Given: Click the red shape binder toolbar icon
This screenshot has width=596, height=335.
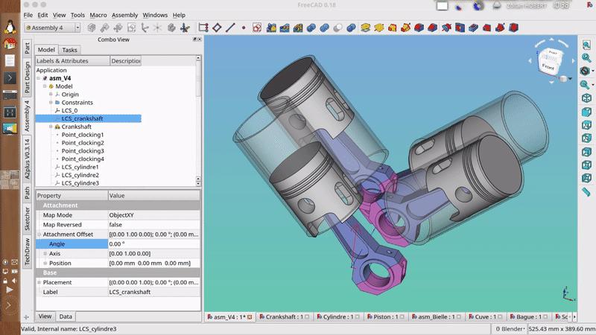Looking at the screenshot, I should point(257,28).
